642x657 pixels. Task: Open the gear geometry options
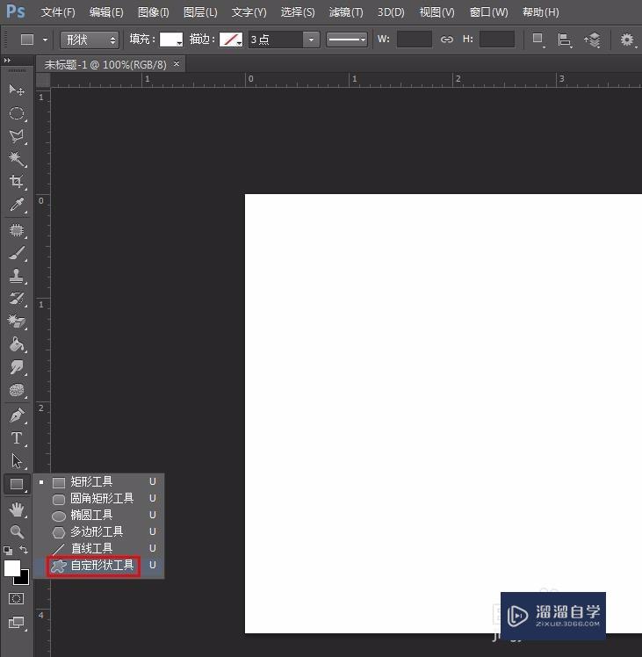(627, 40)
